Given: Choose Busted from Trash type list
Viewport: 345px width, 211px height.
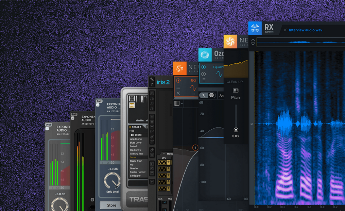Looking at the screenshot, I should pyautogui.click(x=133, y=146).
